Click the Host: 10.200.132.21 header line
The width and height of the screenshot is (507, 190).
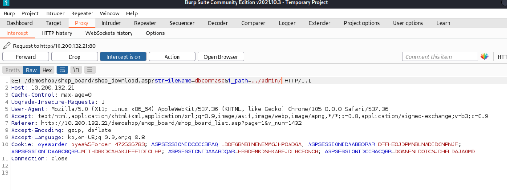[43, 88]
